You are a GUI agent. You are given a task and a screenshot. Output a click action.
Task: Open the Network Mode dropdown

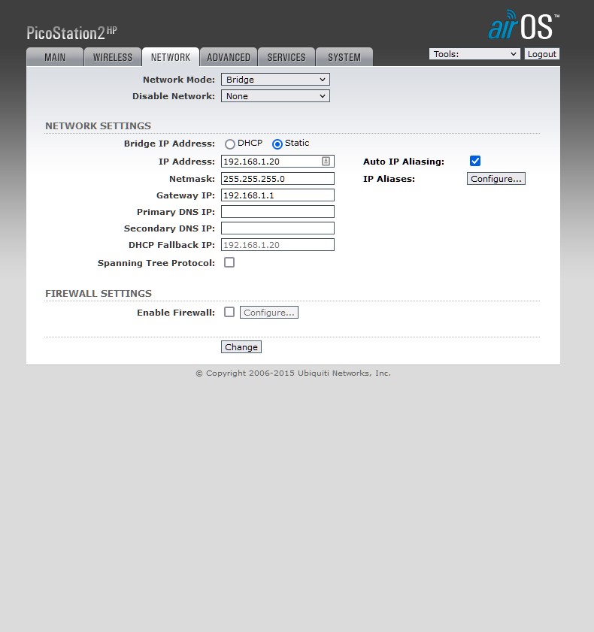(x=275, y=80)
